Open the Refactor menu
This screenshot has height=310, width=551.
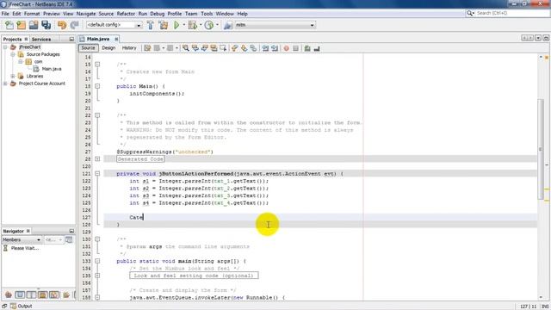click(x=126, y=14)
